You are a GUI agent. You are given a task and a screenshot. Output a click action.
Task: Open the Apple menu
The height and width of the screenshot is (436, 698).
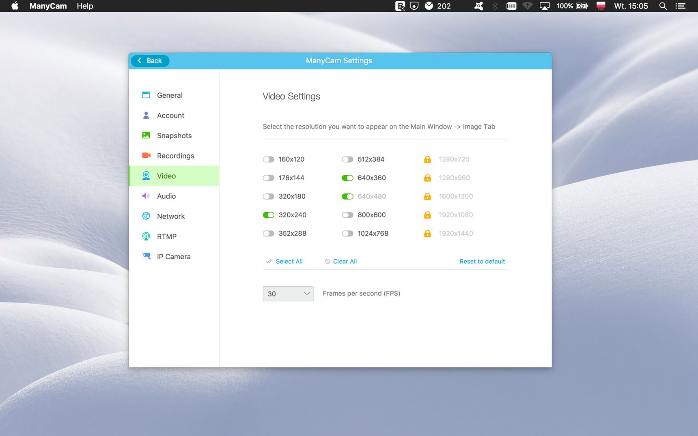tap(15, 6)
